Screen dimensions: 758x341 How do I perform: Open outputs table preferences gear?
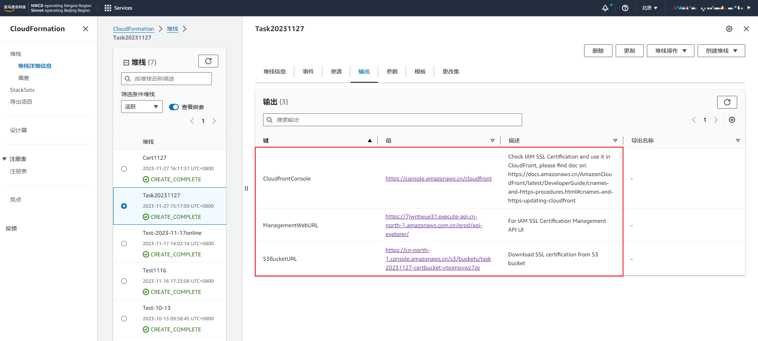pyautogui.click(x=732, y=120)
